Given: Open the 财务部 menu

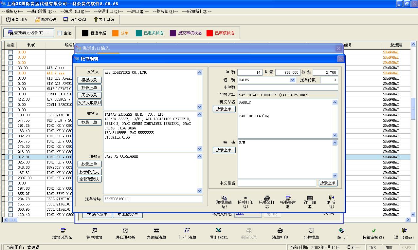Looking at the screenshot, I should tap(165, 11).
